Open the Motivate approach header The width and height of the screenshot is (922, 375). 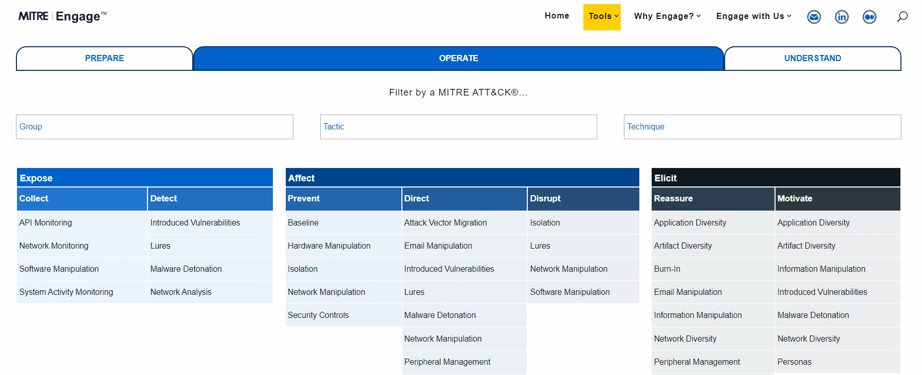(x=838, y=199)
